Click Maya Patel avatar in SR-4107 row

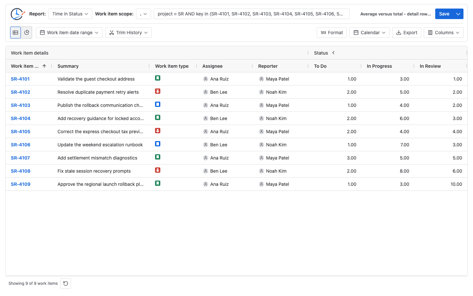pyautogui.click(x=261, y=158)
